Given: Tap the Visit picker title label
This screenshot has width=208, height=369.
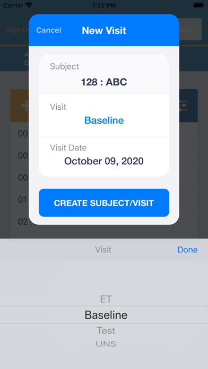Looking at the screenshot, I should (103, 250).
